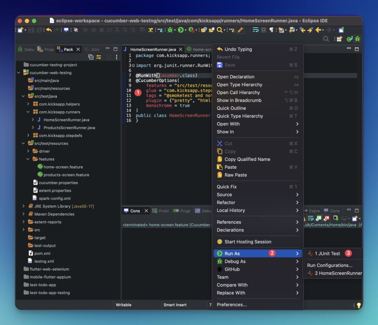Expand the driver folder
The height and width of the screenshot is (325, 378).
coord(28,151)
